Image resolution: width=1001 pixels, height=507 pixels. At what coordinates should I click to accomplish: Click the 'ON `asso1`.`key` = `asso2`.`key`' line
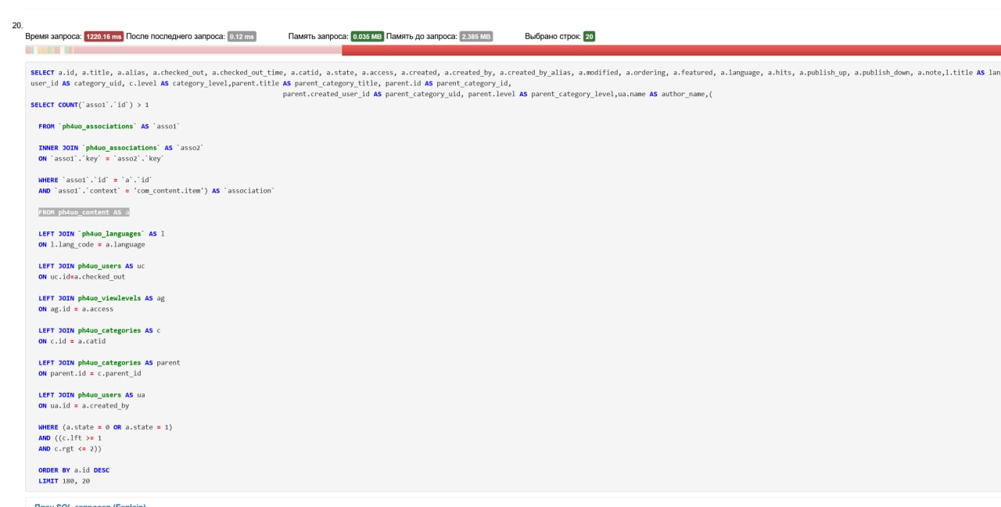click(x=102, y=158)
